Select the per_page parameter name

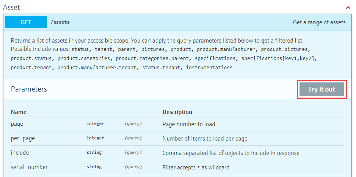(23, 138)
